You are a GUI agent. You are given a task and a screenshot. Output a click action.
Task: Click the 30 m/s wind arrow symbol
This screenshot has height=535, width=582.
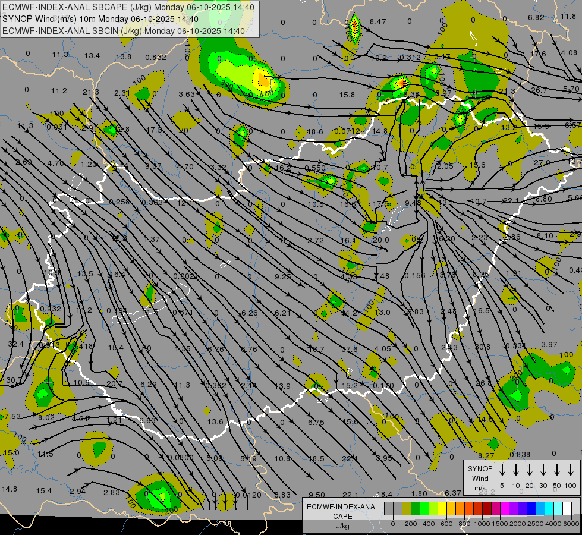[543, 470]
